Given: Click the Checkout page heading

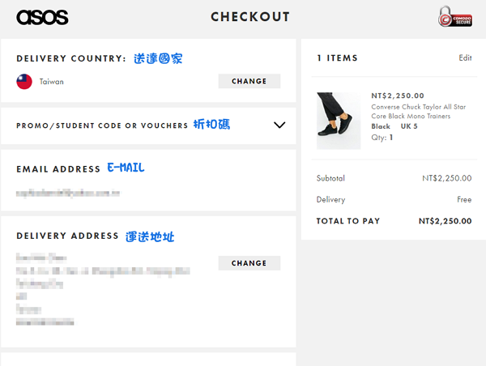Looking at the screenshot, I should click(x=250, y=17).
